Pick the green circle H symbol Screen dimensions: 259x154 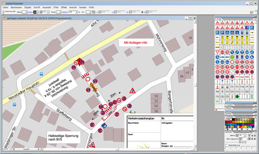(232, 57)
